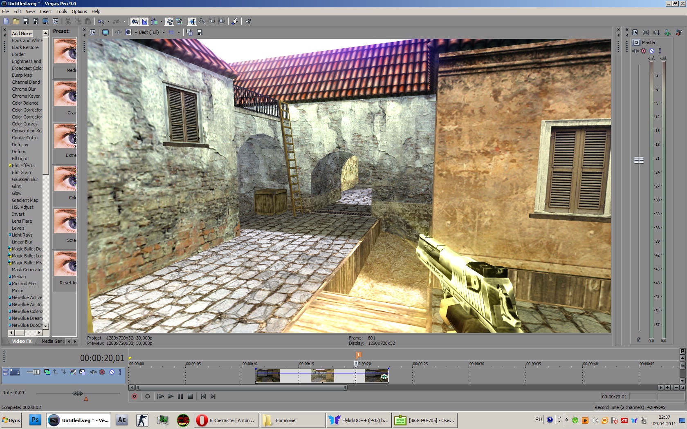
Task: Click the What's This help icon
Action: point(248,21)
